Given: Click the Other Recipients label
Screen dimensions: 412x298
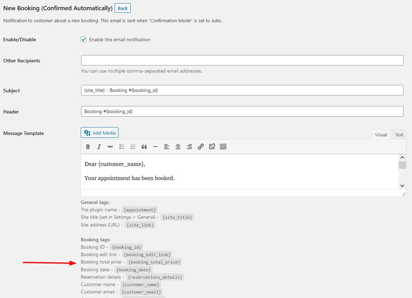Looking at the screenshot, I should pos(22,61).
